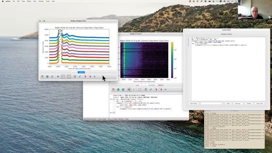Click Home icon in Chopper Plots toolbar
Screen dimensions: 272x153
tap(42, 76)
